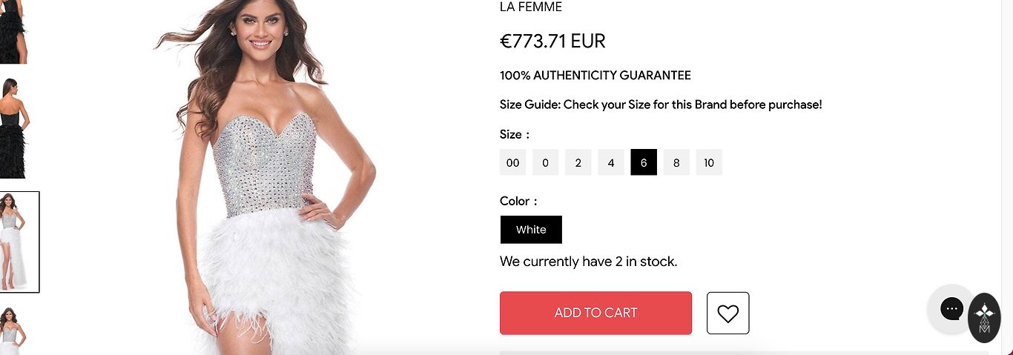View the bottom partially visible thumbnail
1013x355 pixels.
pyautogui.click(x=13, y=331)
